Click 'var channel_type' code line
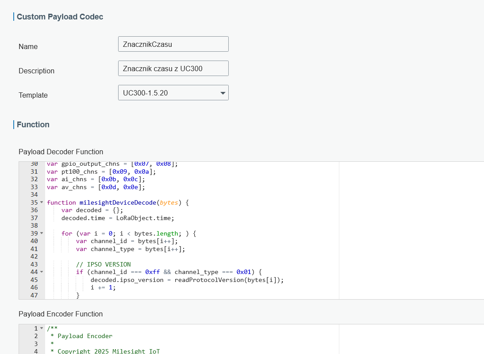The image size is (484, 354). click(131, 249)
